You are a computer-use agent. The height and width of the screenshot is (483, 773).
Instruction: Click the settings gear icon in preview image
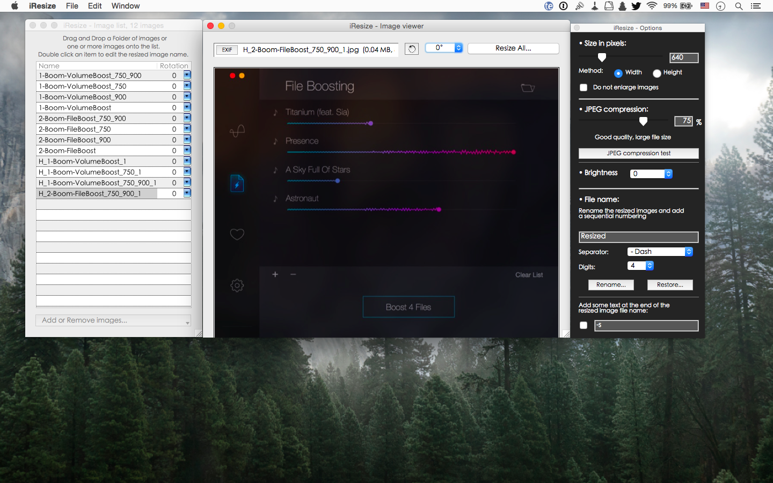pyautogui.click(x=237, y=286)
